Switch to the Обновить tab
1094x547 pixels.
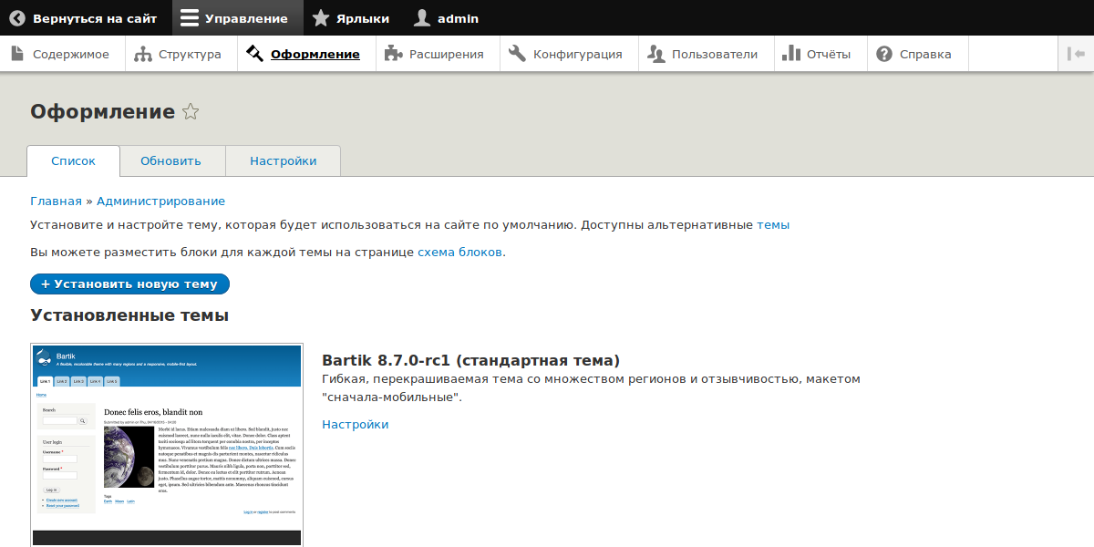tap(170, 161)
